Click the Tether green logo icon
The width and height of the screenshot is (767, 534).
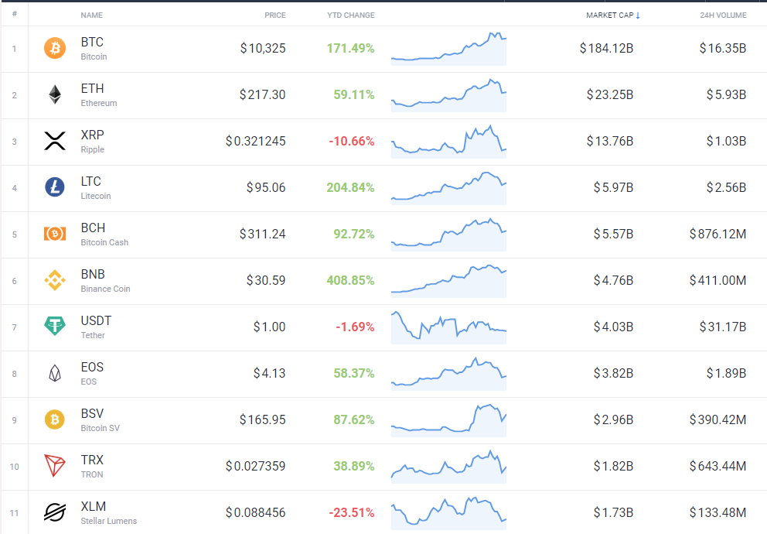point(55,326)
